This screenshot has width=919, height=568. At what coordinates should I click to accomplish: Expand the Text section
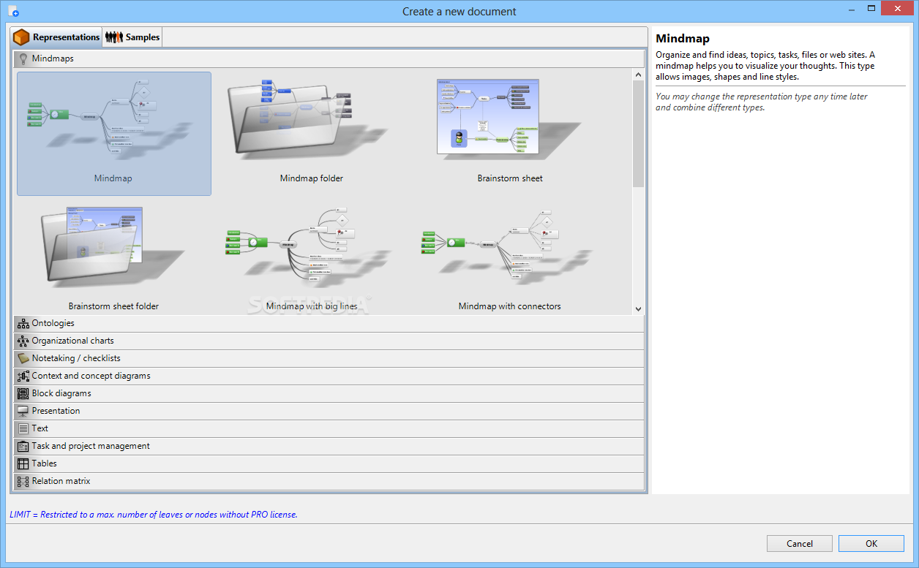[x=329, y=428]
